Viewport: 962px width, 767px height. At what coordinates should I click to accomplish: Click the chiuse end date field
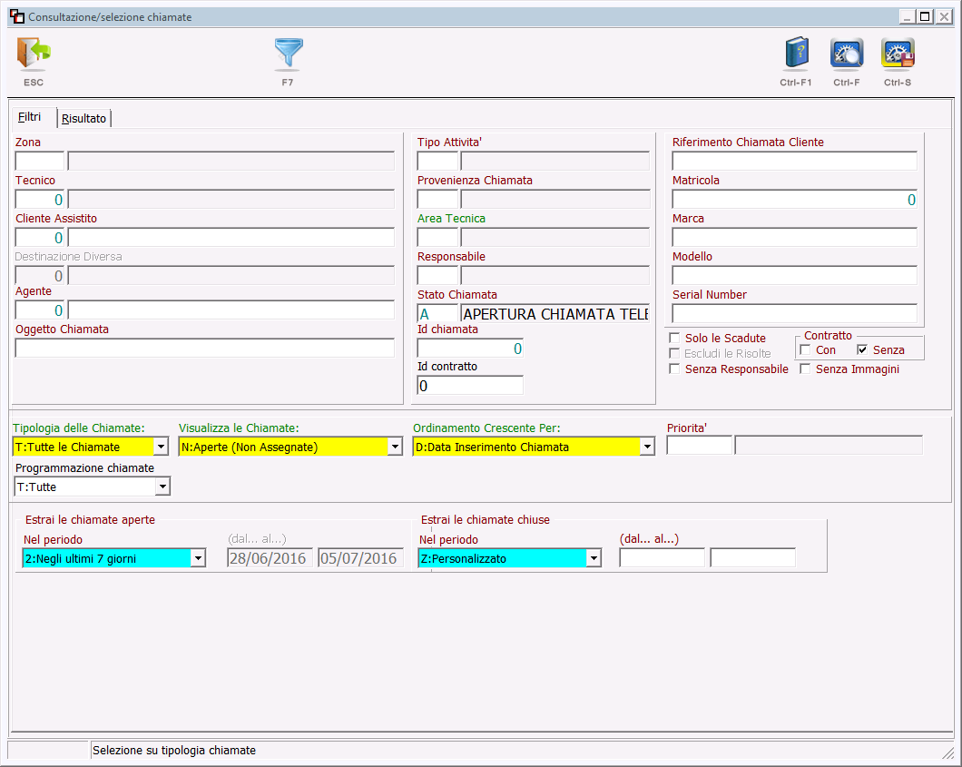[x=752, y=557]
